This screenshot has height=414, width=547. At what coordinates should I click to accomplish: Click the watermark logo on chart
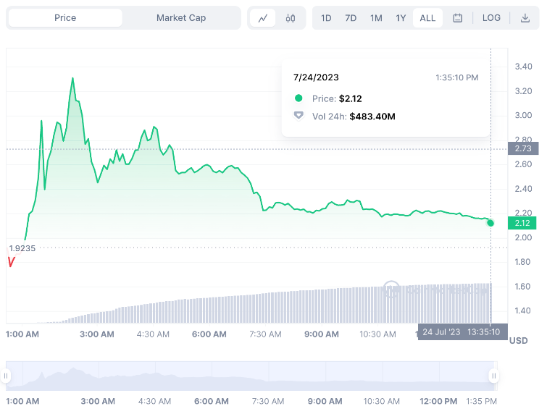click(x=391, y=290)
